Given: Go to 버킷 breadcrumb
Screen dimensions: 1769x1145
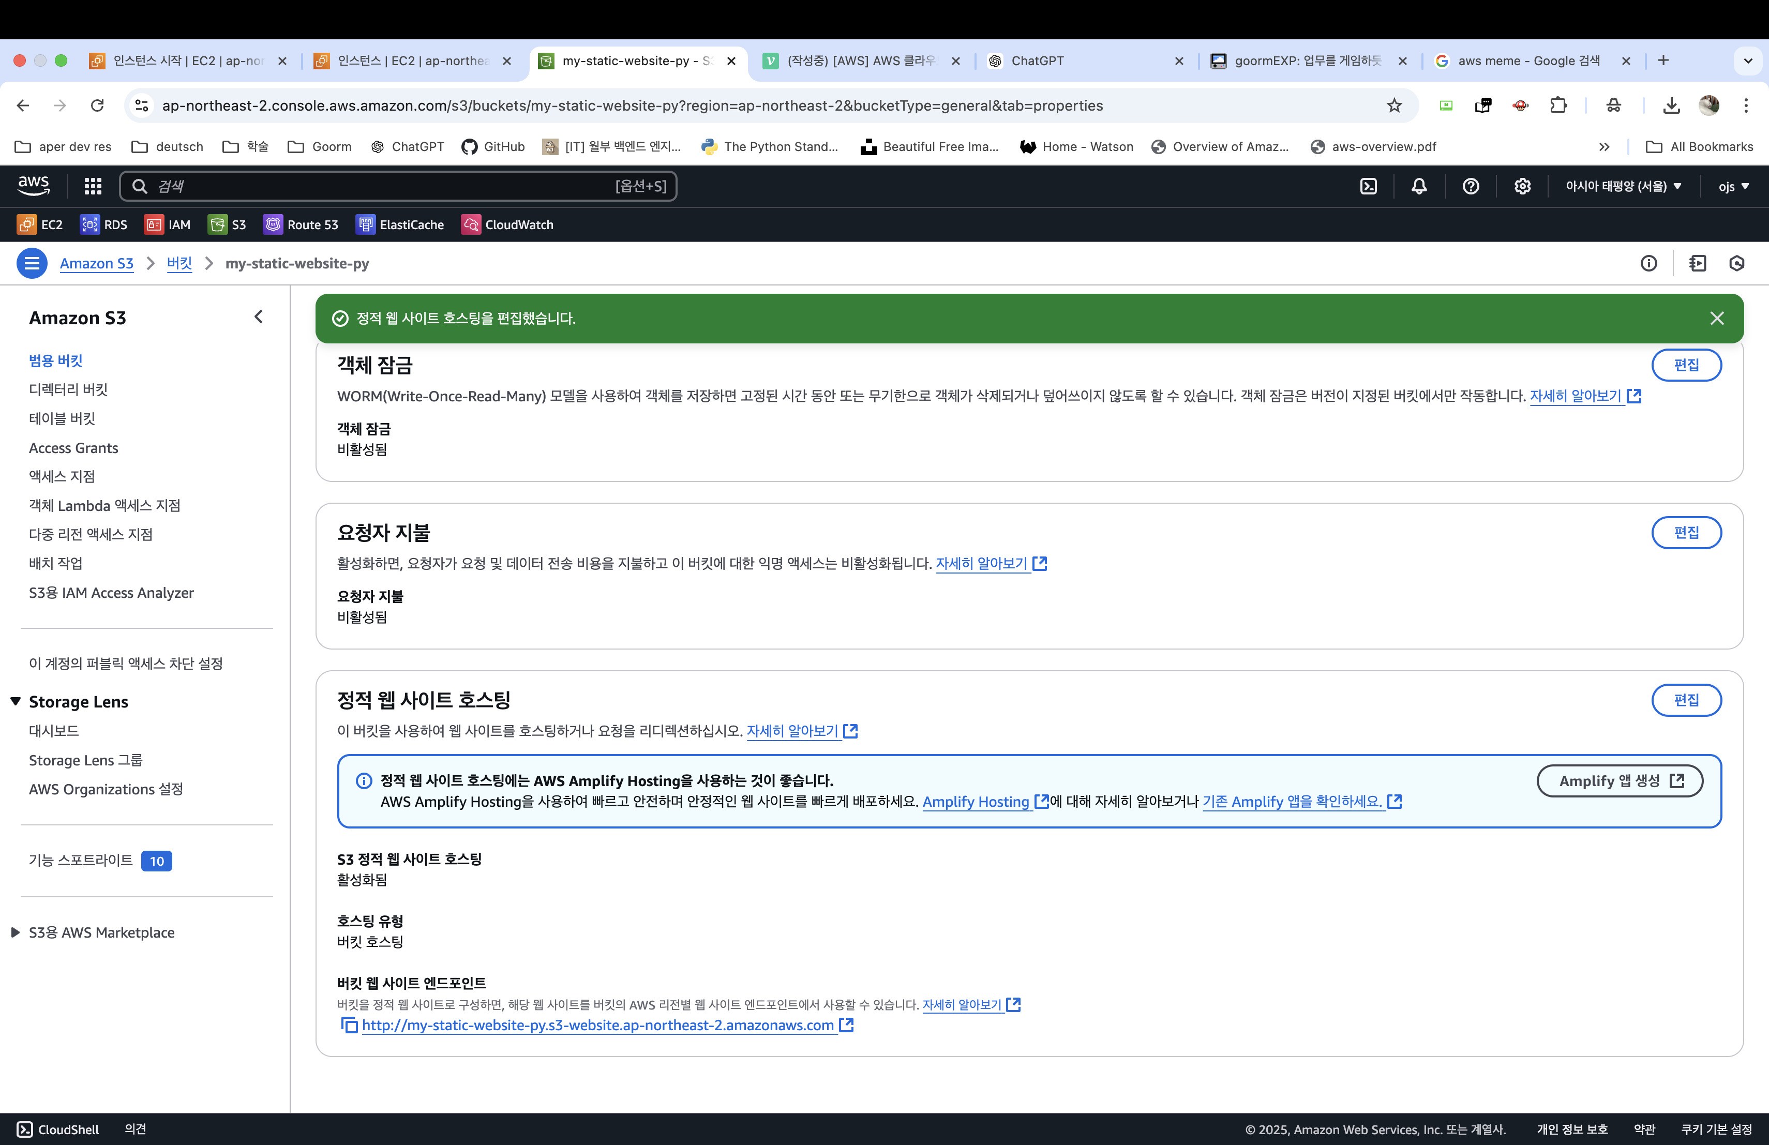Looking at the screenshot, I should click(179, 263).
